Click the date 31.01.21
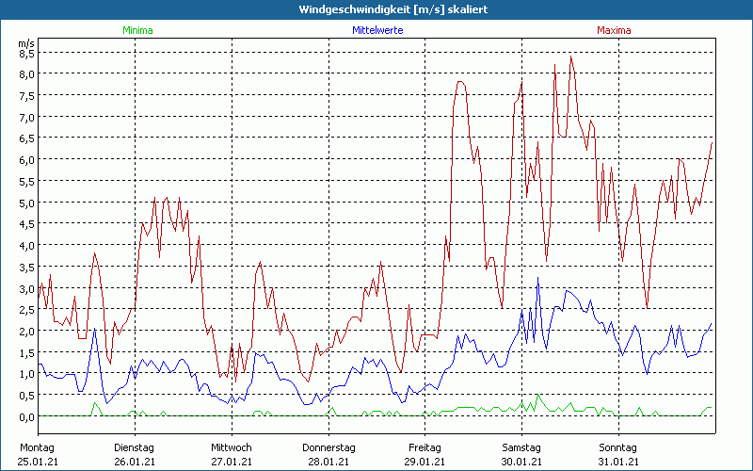 tap(618, 462)
